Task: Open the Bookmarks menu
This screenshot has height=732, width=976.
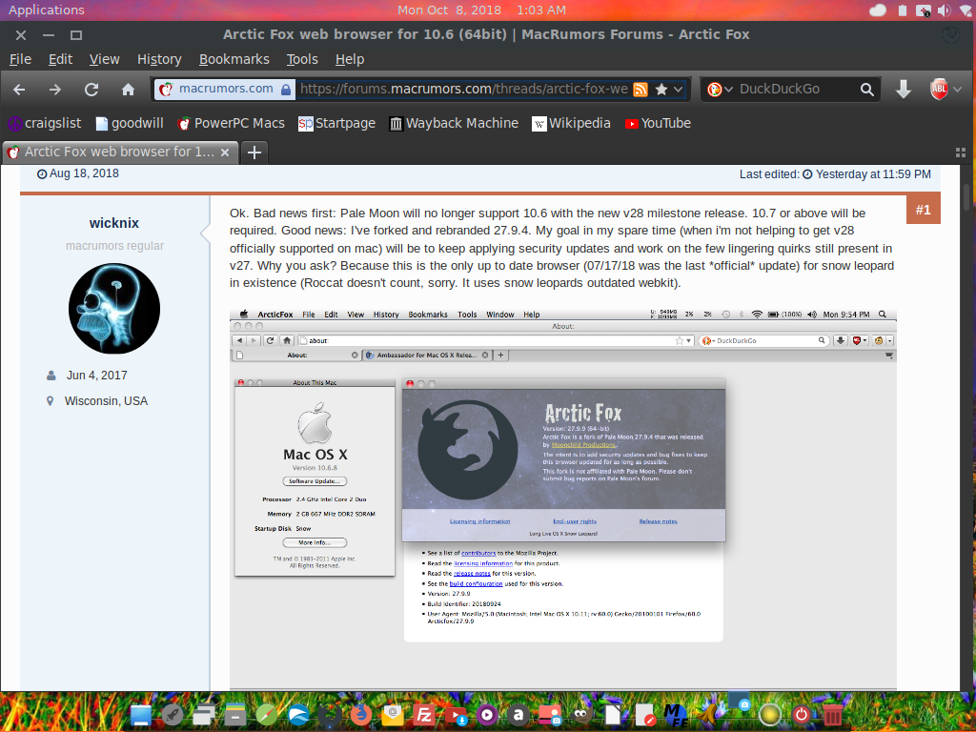Action: coord(234,59)
